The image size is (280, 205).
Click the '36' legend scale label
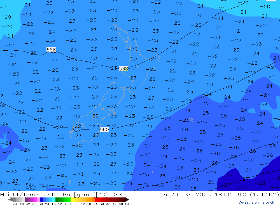pos(108,204)
